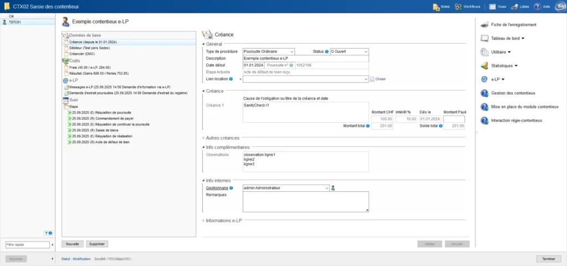Click the e-LP spiral icon in right panel

pyautogui.click(x=484, y=80)
